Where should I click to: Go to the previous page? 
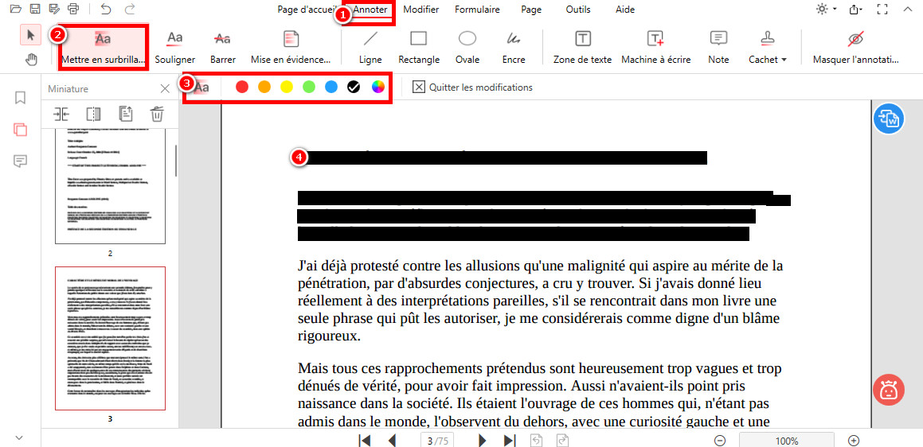coord(392,441)
